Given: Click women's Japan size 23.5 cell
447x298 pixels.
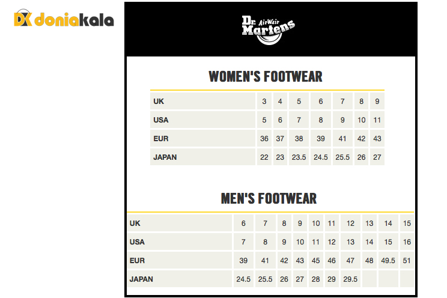Looking at the screenshot, I should [299, 157].
